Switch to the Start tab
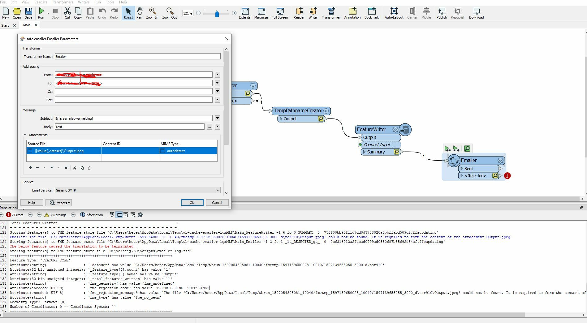The width and height of the screenshot is (587, 323). coord(5,25)
